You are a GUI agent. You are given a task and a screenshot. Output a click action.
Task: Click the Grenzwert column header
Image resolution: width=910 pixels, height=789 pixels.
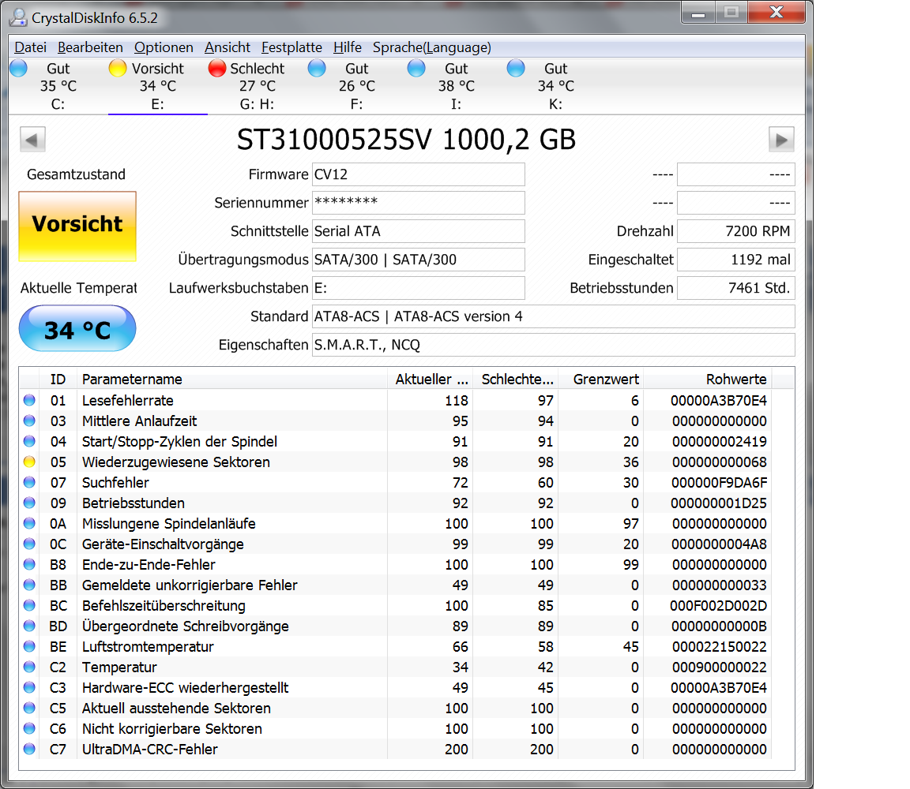click(x=600, y=380)
